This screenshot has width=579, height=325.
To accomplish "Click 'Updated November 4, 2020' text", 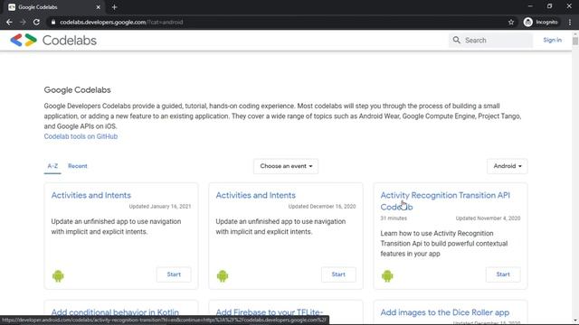I will (488, 218).
